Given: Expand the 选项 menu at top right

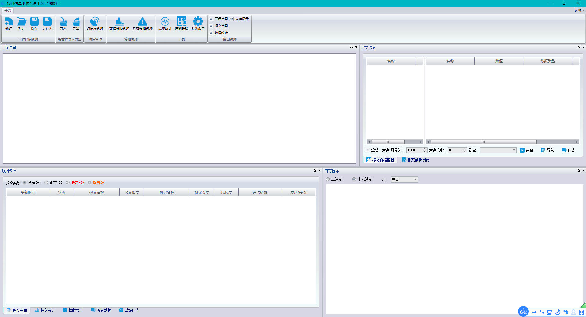Looking at the screenshot, I should tap(579, 10).
